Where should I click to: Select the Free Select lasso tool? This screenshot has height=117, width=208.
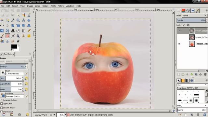click(13, 15)
